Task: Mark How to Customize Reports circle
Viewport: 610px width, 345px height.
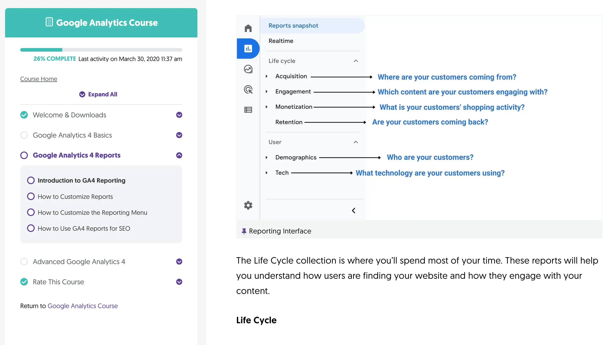Action: [31, 196]
